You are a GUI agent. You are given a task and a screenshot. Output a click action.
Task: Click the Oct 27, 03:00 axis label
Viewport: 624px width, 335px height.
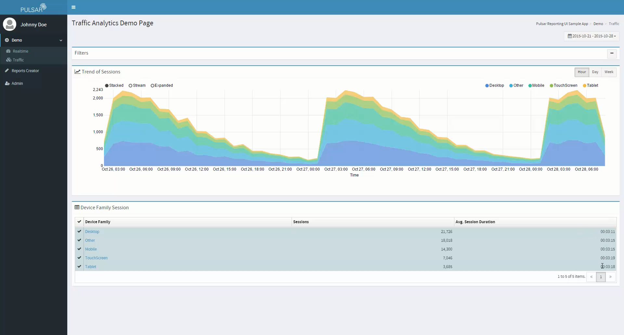pyautogui.click(x=336, y=169)
